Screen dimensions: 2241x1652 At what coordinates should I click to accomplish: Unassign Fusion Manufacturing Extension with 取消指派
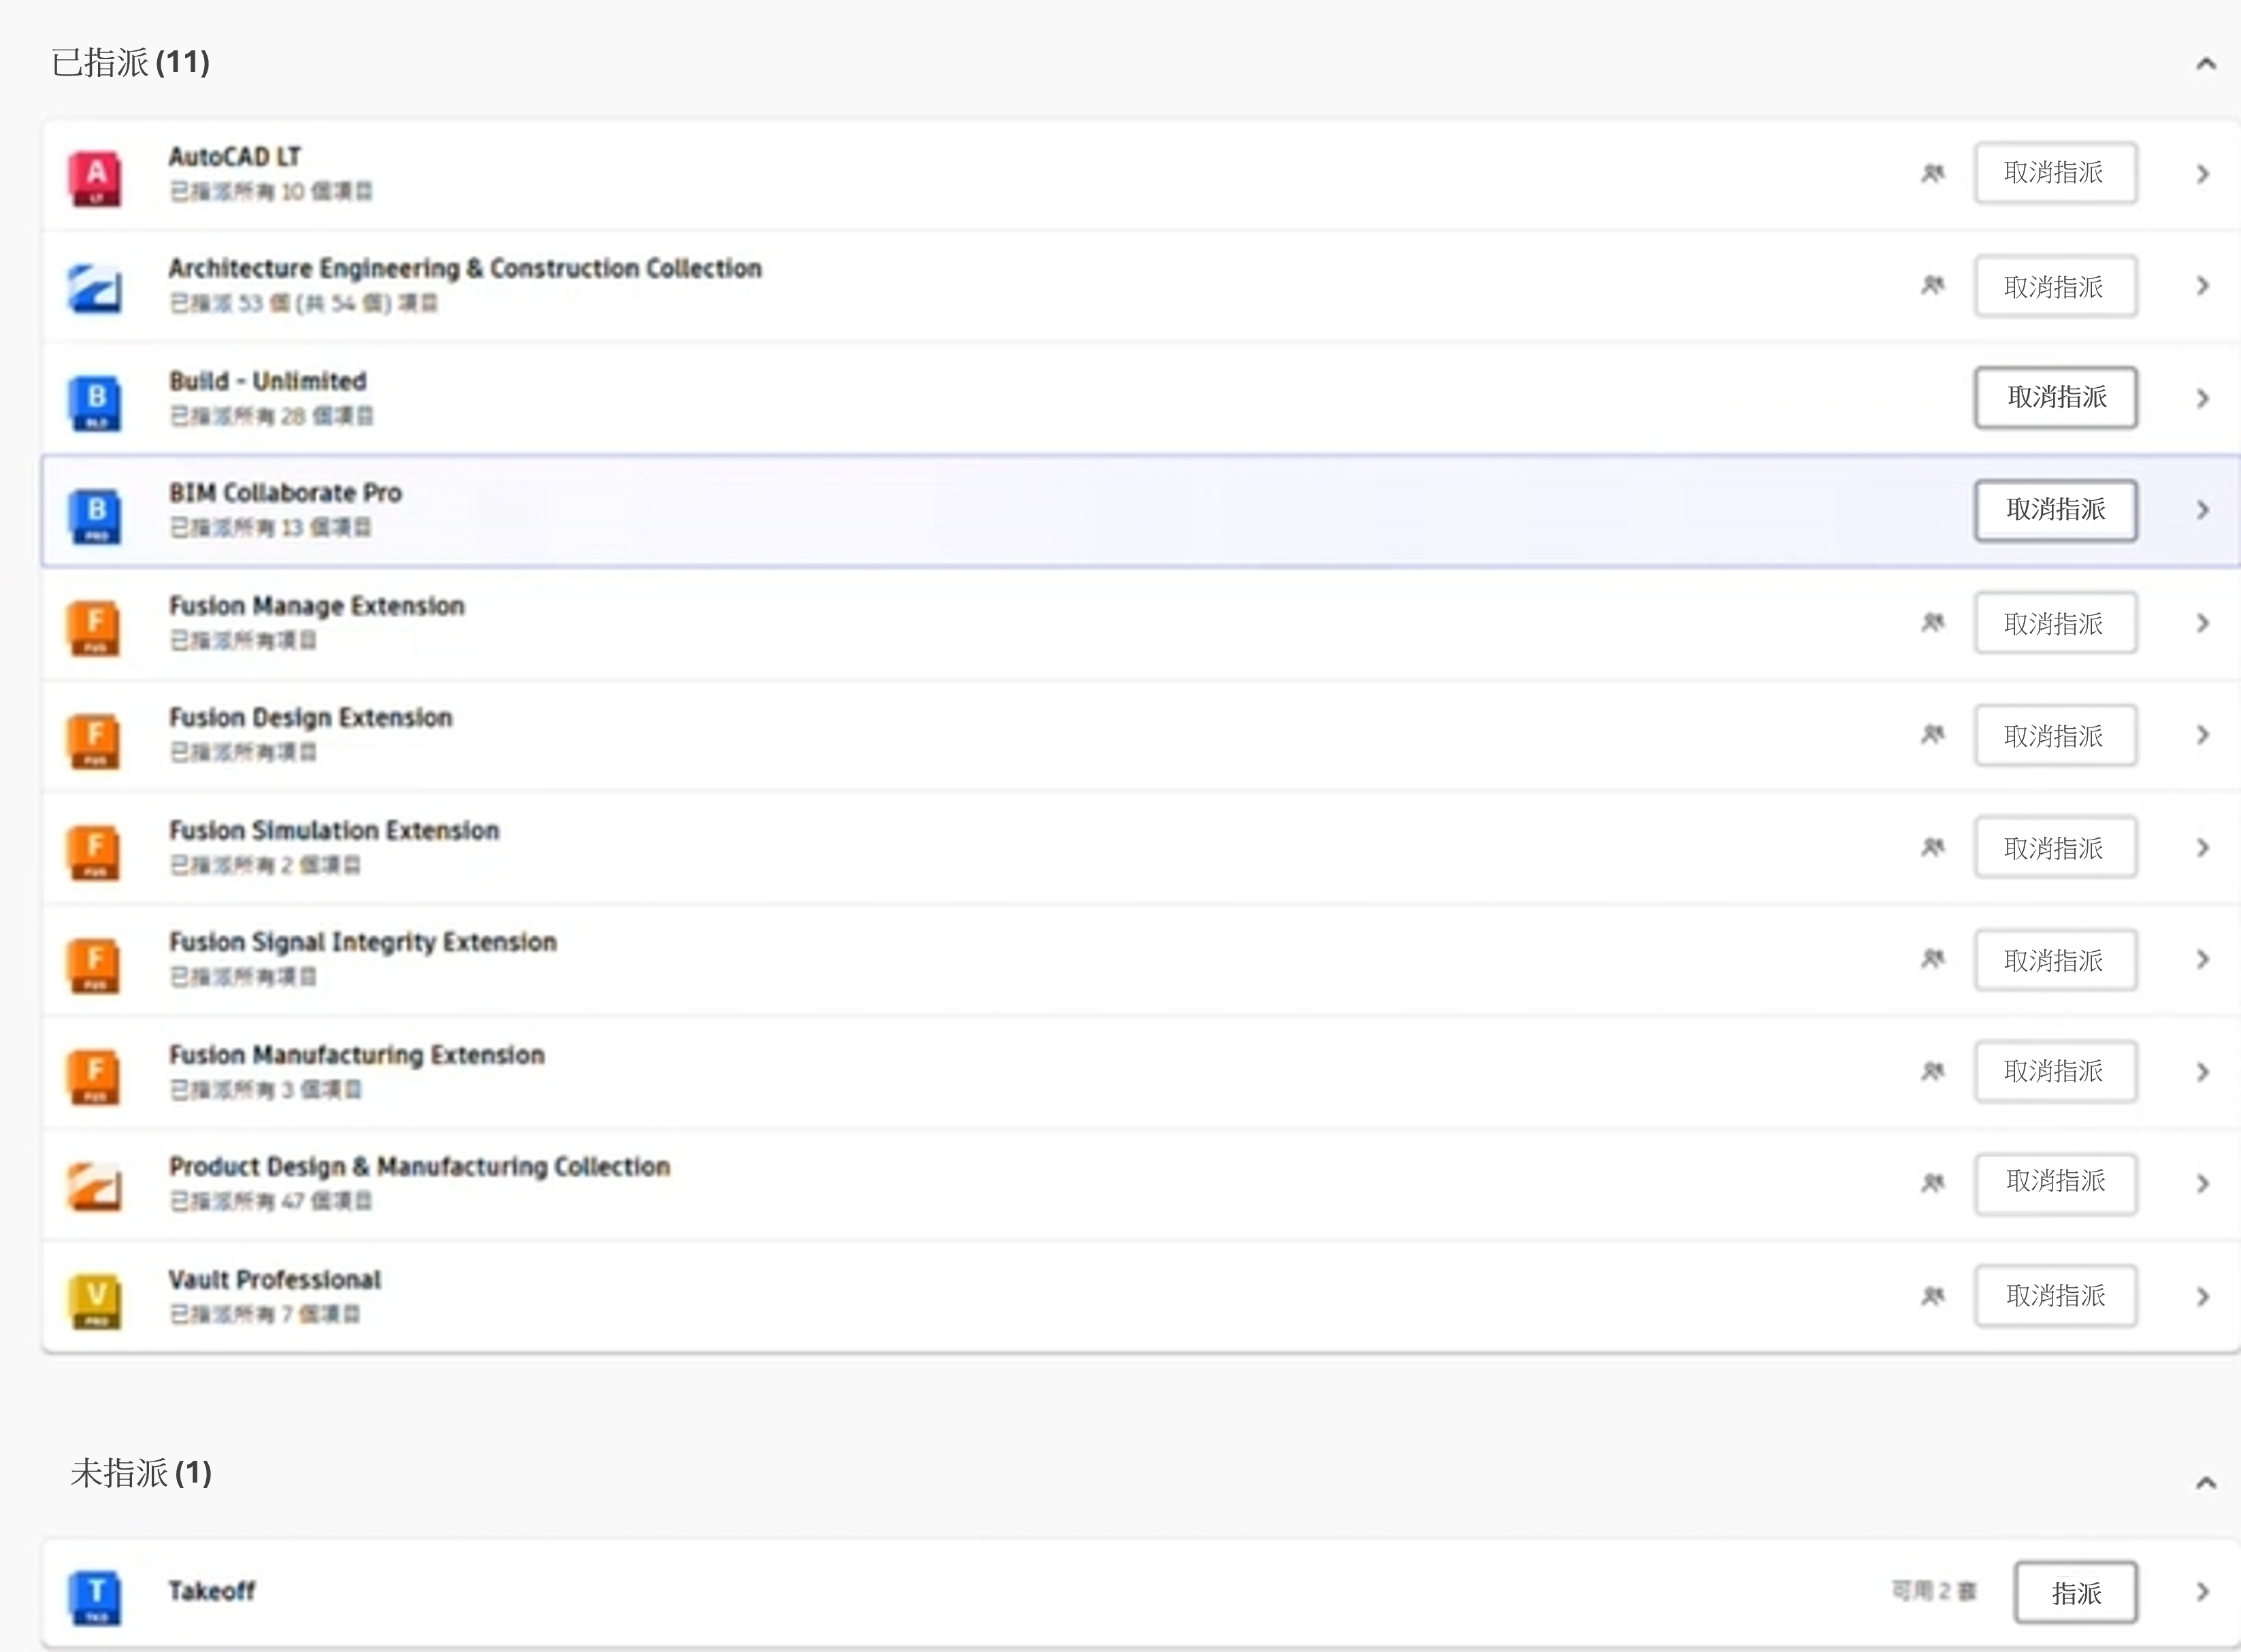pyautogui.click(x=2055, y=1072)
